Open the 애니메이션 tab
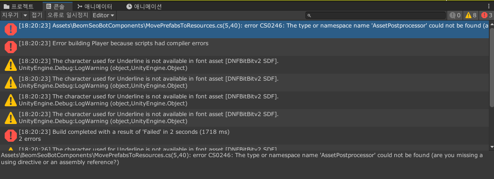The width and height of the screenshot is (494, 179). [x=144, y=6]
